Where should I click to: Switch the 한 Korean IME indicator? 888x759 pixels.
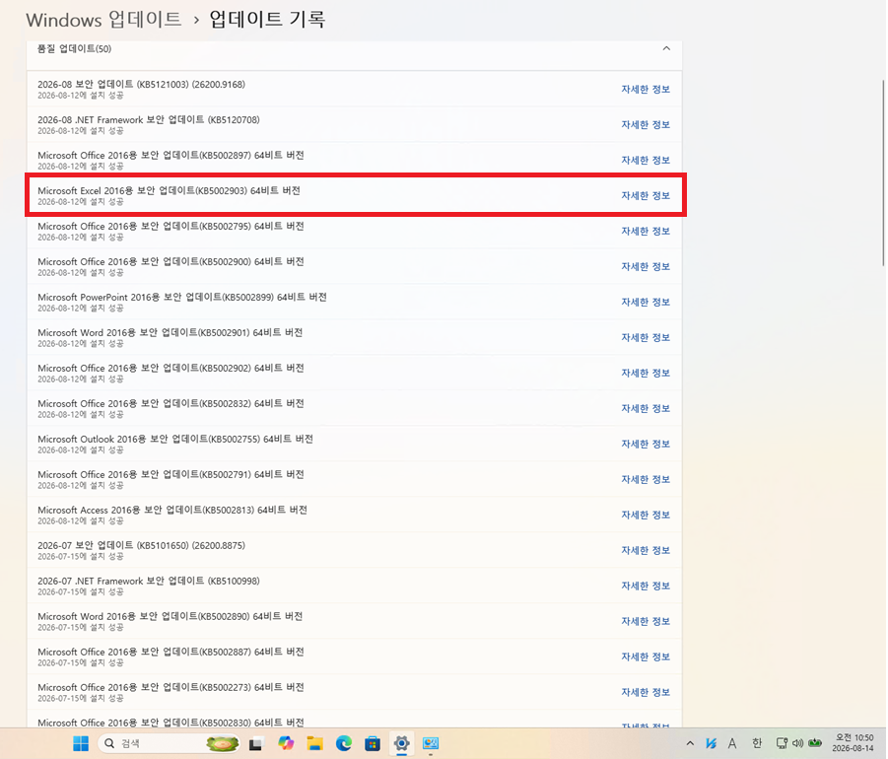[x=757, y=743]
